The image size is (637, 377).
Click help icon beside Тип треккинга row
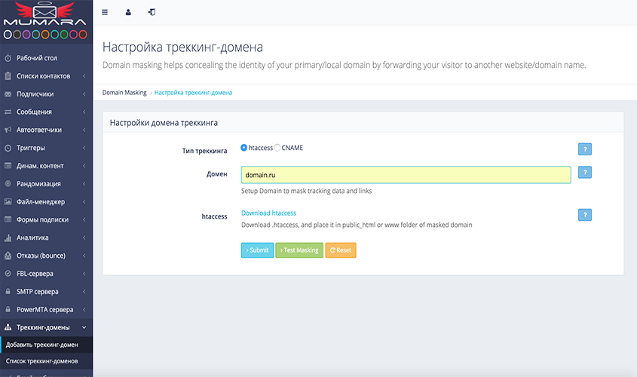click(584, 149)
